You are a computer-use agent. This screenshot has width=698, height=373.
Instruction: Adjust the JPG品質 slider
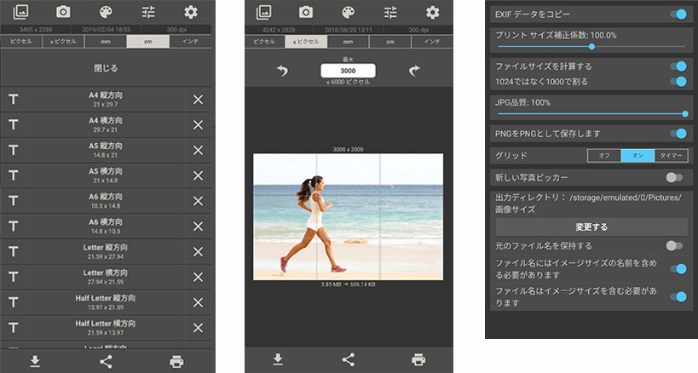coord(591,114)
